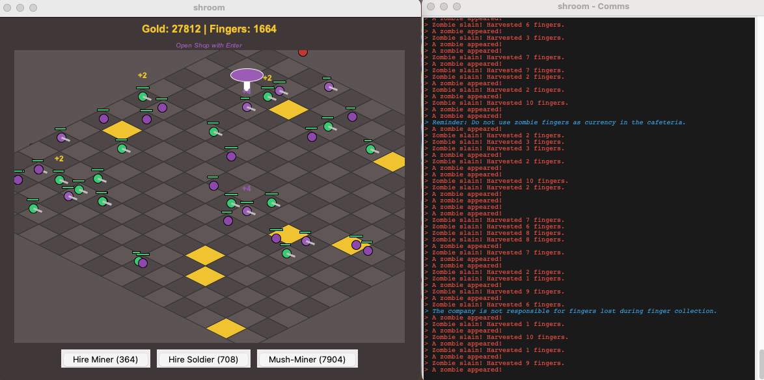The width and height of the screenshot is (764, 380).
Task: Click the shroom - Comms title bar
Action: (x=593, y=7)
